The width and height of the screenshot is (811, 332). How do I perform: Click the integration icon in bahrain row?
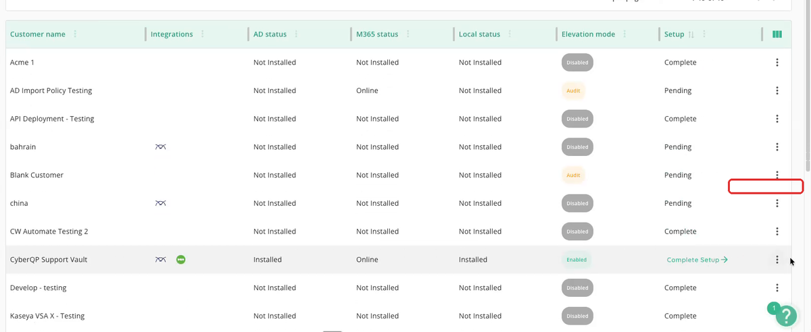[x=160, y=146]
